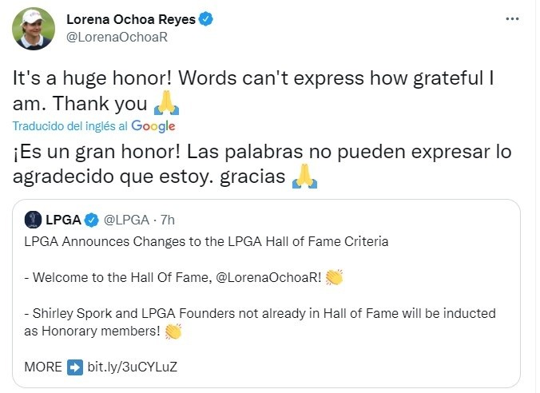Image resolution: width=540 pixels, height=393 pixels.
Task: Open the LPGA account name in quote
Action: click(x=63, y=219)
